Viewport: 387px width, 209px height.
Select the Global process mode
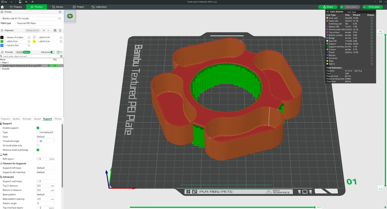pyautogui.click(x=19, y=52)
